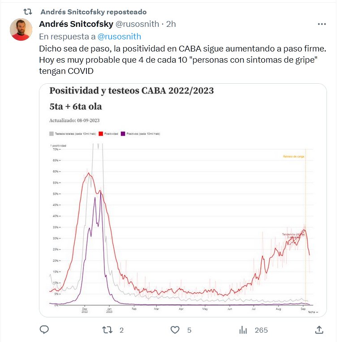The width and height of the screenshot is (344, 342).
Task: Like the tweet with the heart icon
Action: click(x=175, y=330)
